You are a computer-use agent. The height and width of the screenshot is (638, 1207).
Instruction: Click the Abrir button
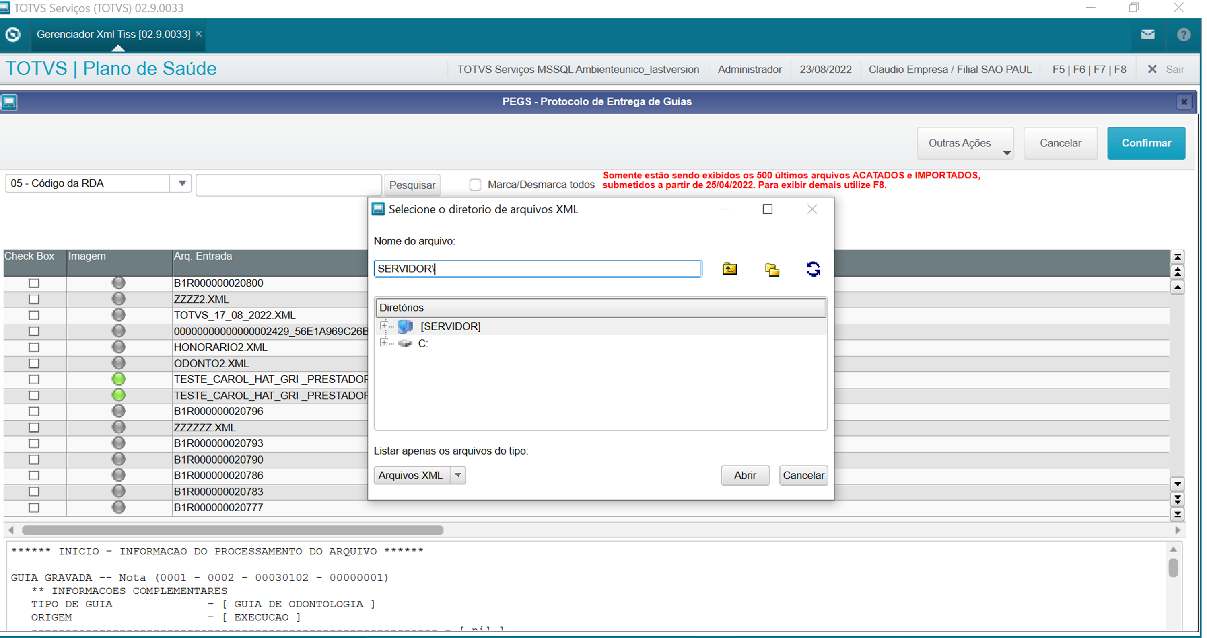pyautogui.click(x=745, y=475)
